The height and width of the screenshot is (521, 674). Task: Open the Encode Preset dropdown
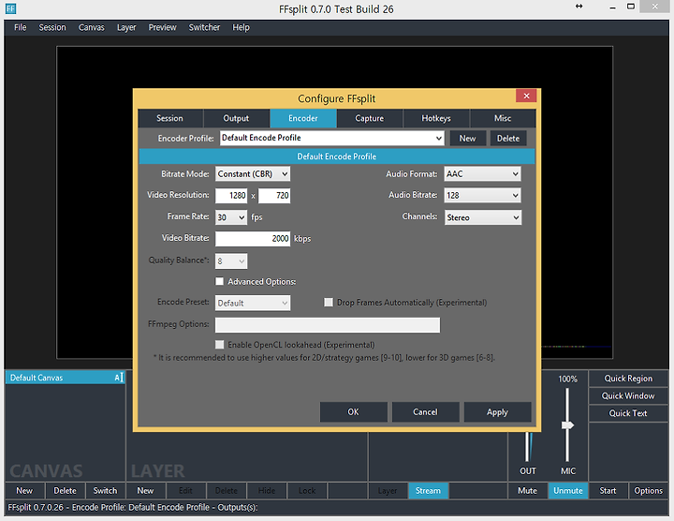[x=253, y=303]
